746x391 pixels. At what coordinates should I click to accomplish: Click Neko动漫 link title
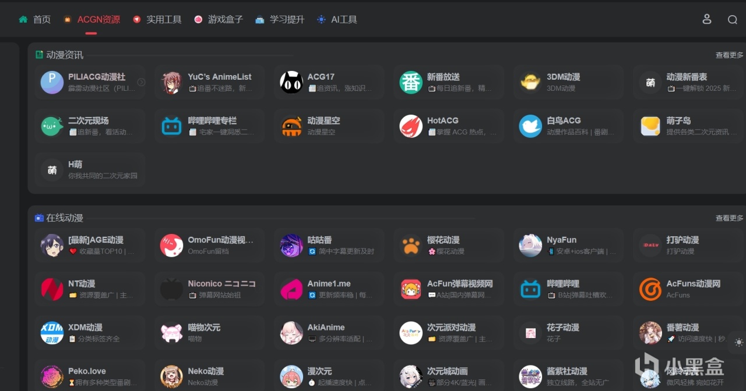coord(206,371)
